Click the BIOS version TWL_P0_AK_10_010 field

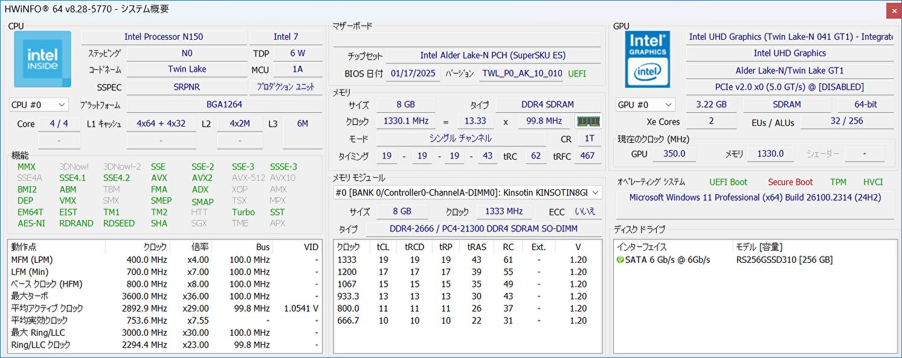coord(522,74)
